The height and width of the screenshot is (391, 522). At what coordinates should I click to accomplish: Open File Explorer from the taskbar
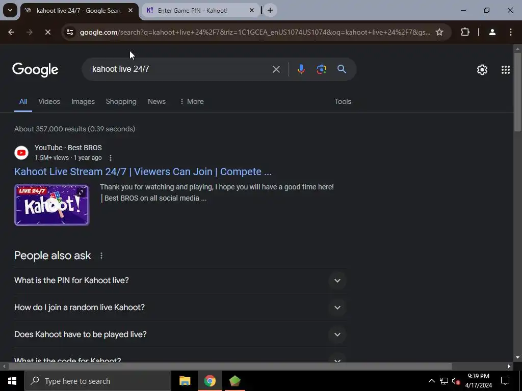coord(185,381)
